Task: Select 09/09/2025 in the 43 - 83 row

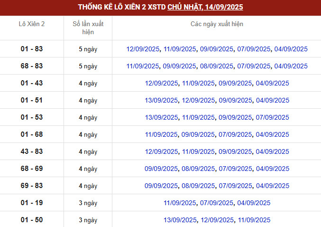Action: (x=235, y=151)
